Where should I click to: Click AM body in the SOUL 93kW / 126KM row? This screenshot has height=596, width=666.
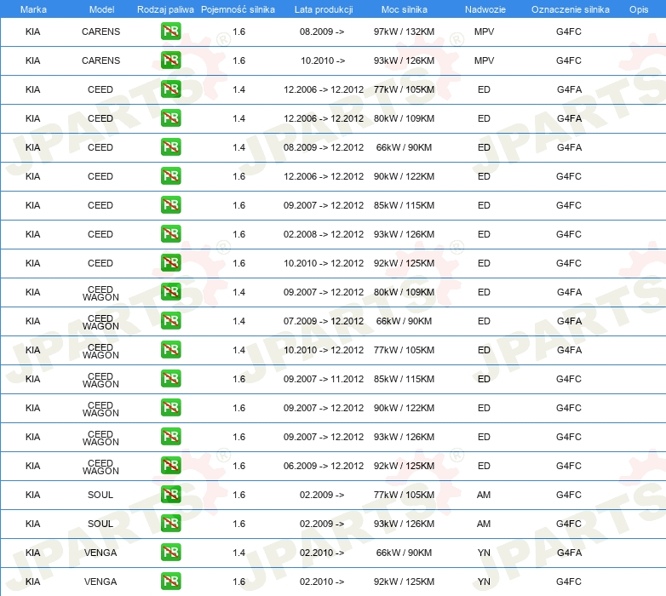click(484, 524)
